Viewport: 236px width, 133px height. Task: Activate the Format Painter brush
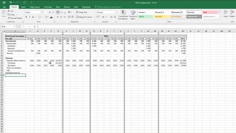(x=9, y=18)
